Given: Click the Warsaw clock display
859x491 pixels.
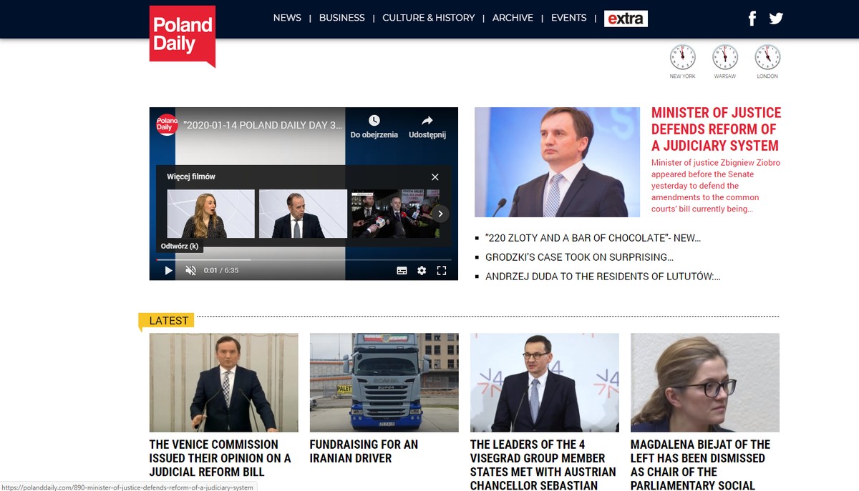Looking at the screenshot, I should coord(724,56).
